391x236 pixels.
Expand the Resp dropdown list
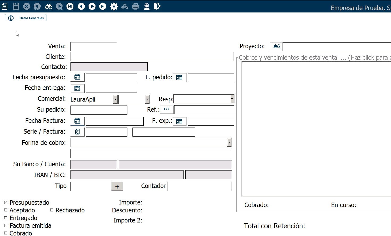[232, 99]
